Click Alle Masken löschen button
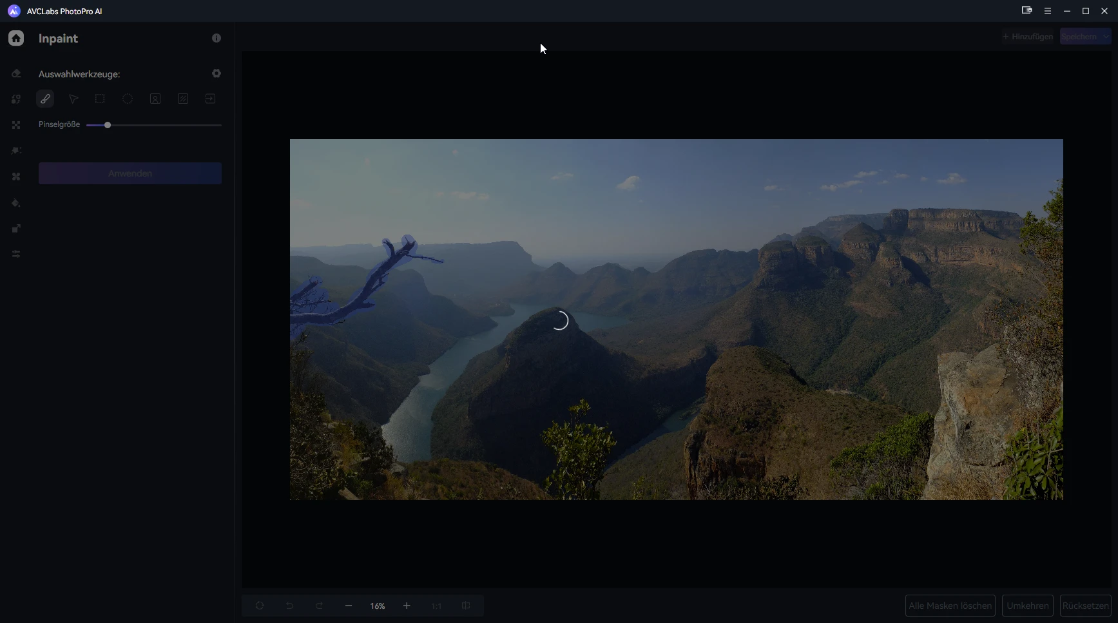Screen dimensions: 1118x623 click(950, 606)
